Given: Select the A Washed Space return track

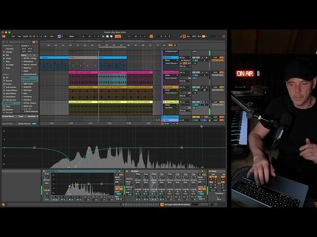Looking at the screenshot, I should click(170, 117).
